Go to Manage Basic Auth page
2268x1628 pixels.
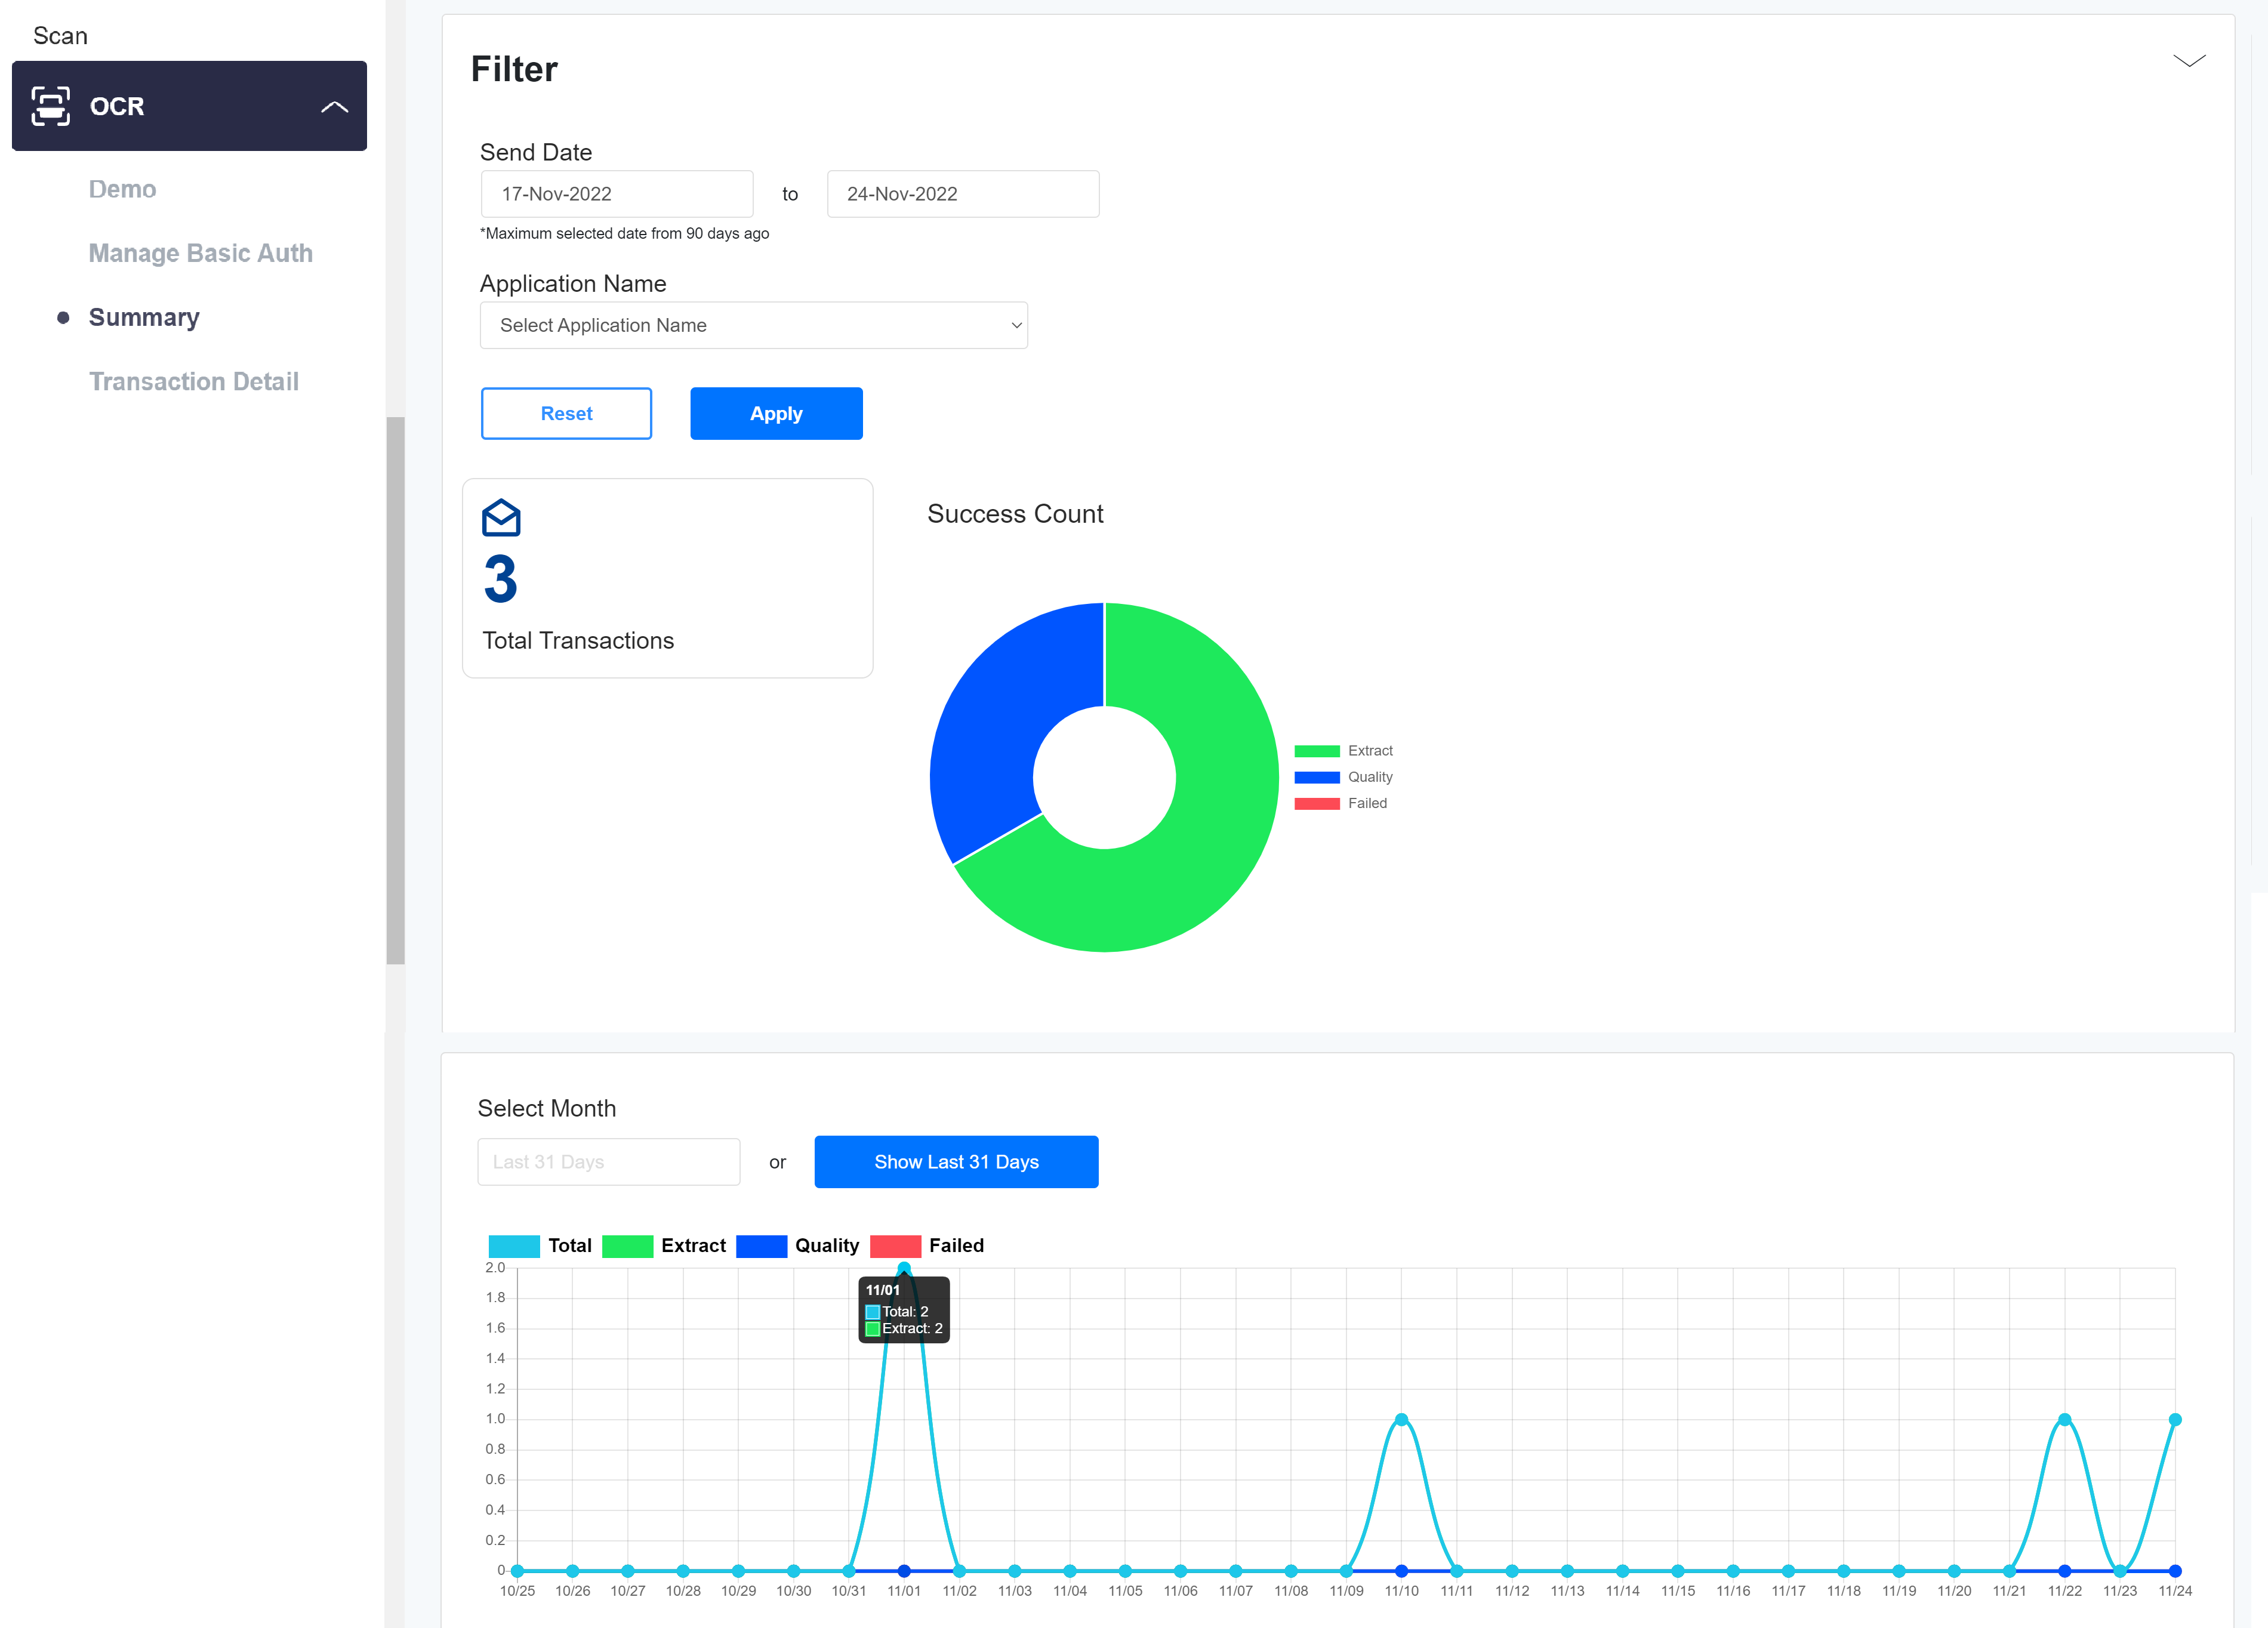200,253
